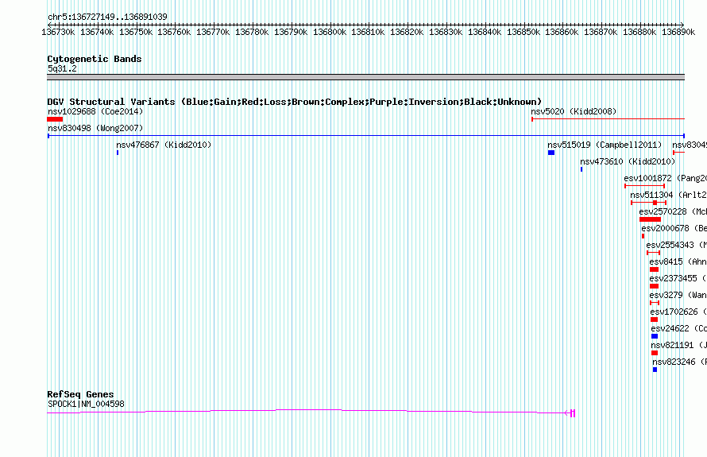Click the 136820k ruler tick label
The image size is (707, 457).
coord(407,32)
